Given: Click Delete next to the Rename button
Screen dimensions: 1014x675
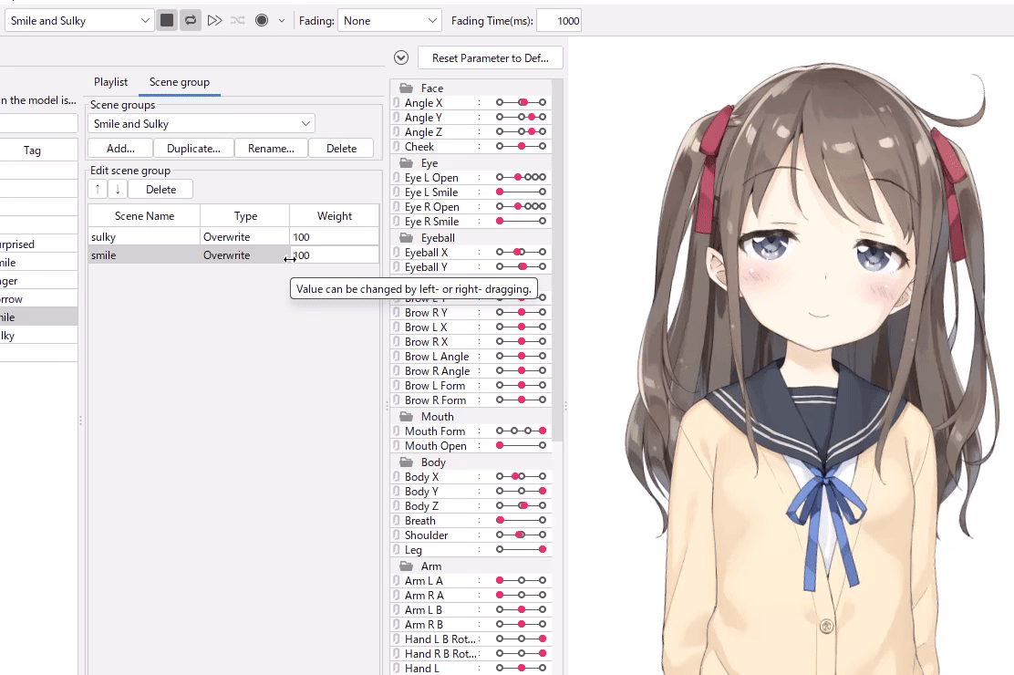Looking at the screenshot, I should click(x=341, y=148).
